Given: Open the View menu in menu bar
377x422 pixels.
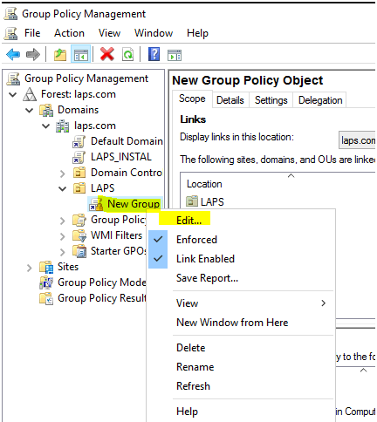Looking at the screenshot, I should 109,33.
